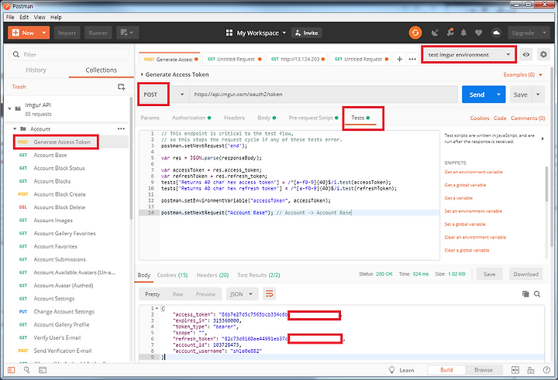Open HTTP method POST dropdown
Image resolution: width=558 pixels, height=380 pixels.
[x=163, y=94]
